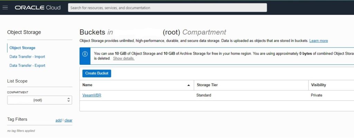This screenshot has width=354, height=139.
Task: Clear the tag filters
Action: click(68, 120)
